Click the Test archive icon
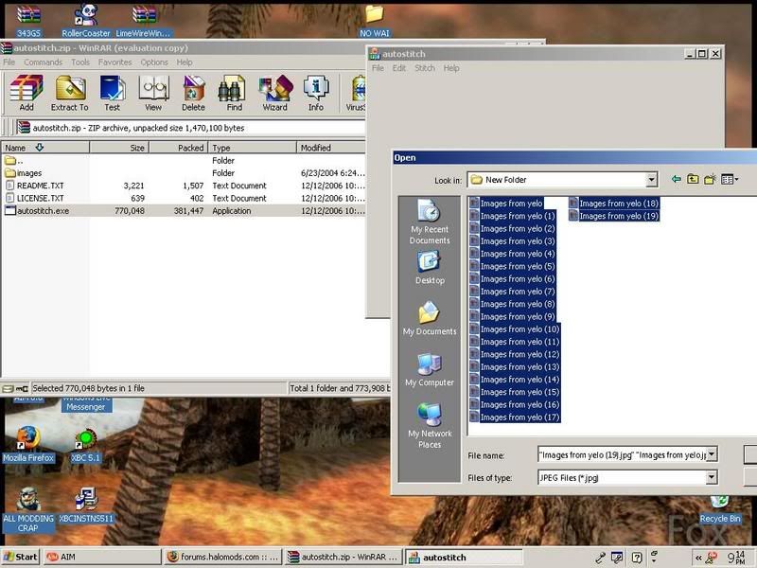Screen dimensions: 757x568 click(x=112, y=93)
